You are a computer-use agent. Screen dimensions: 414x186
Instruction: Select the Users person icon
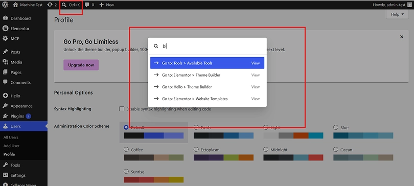pyautogui.click(x=5, y=126)
